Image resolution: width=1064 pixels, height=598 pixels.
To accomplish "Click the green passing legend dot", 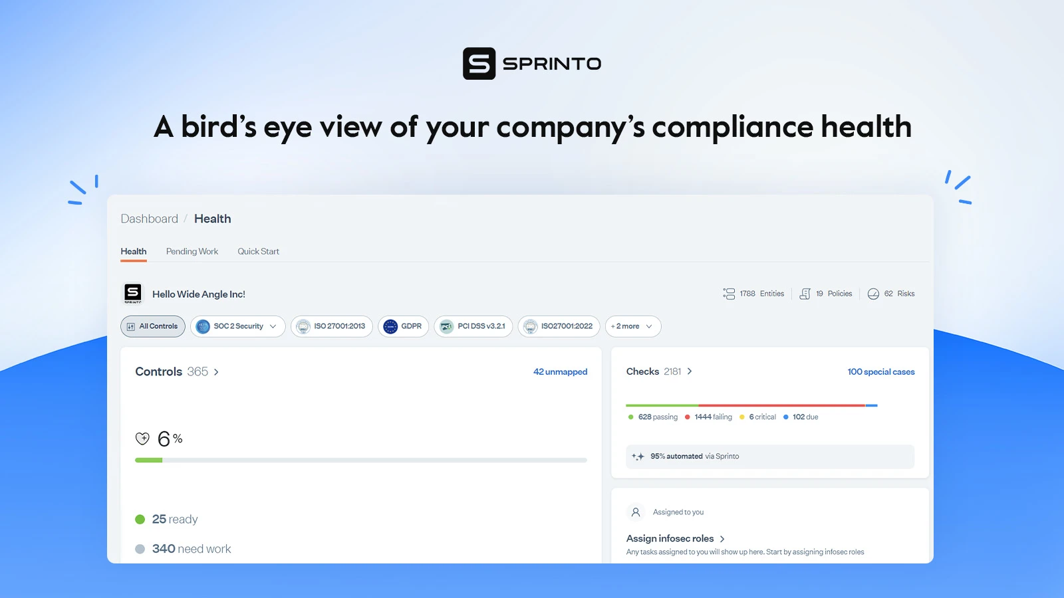I will 631,417.
